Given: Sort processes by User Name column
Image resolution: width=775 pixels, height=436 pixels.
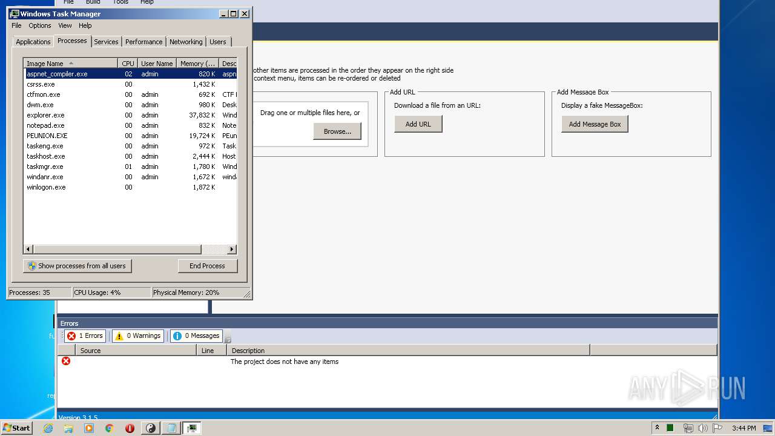Looking at the screenshot, I should pos(157,64).
